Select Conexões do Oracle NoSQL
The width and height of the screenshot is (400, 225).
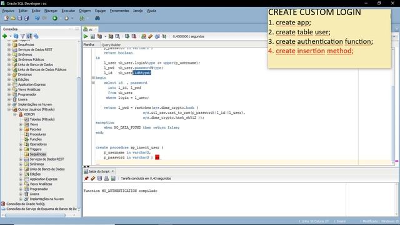26,204
